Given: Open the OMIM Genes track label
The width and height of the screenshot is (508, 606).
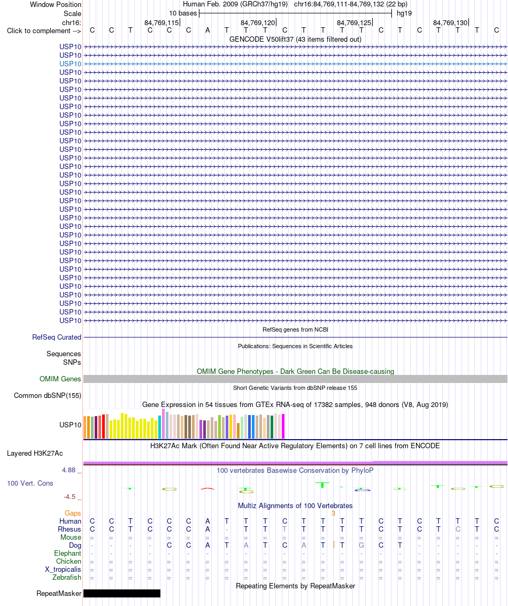Looking at the screenshot, I should pos(60,379).
